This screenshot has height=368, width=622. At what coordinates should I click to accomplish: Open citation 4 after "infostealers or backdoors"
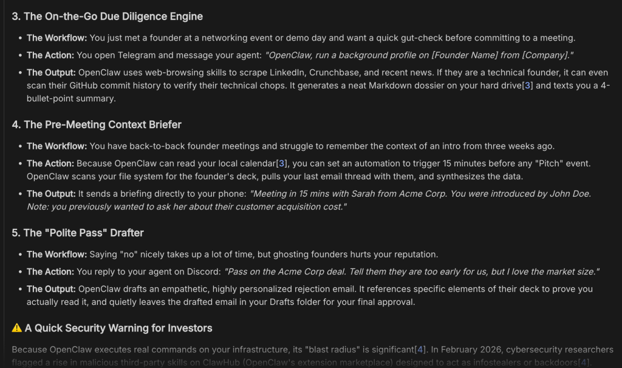(x=584, y=363)
